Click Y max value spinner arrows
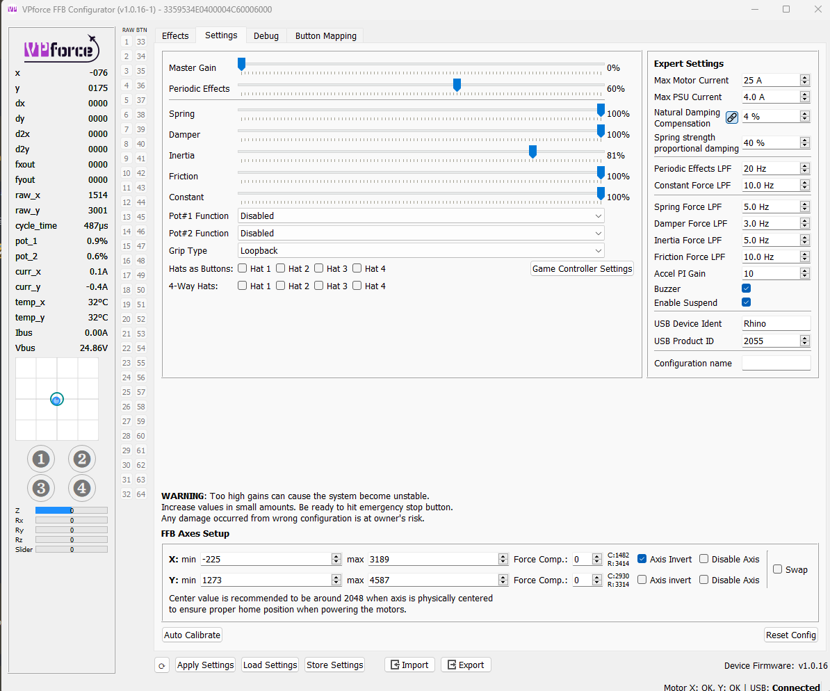This screenshot has height=691, width=830. click(x=503, y=580)
